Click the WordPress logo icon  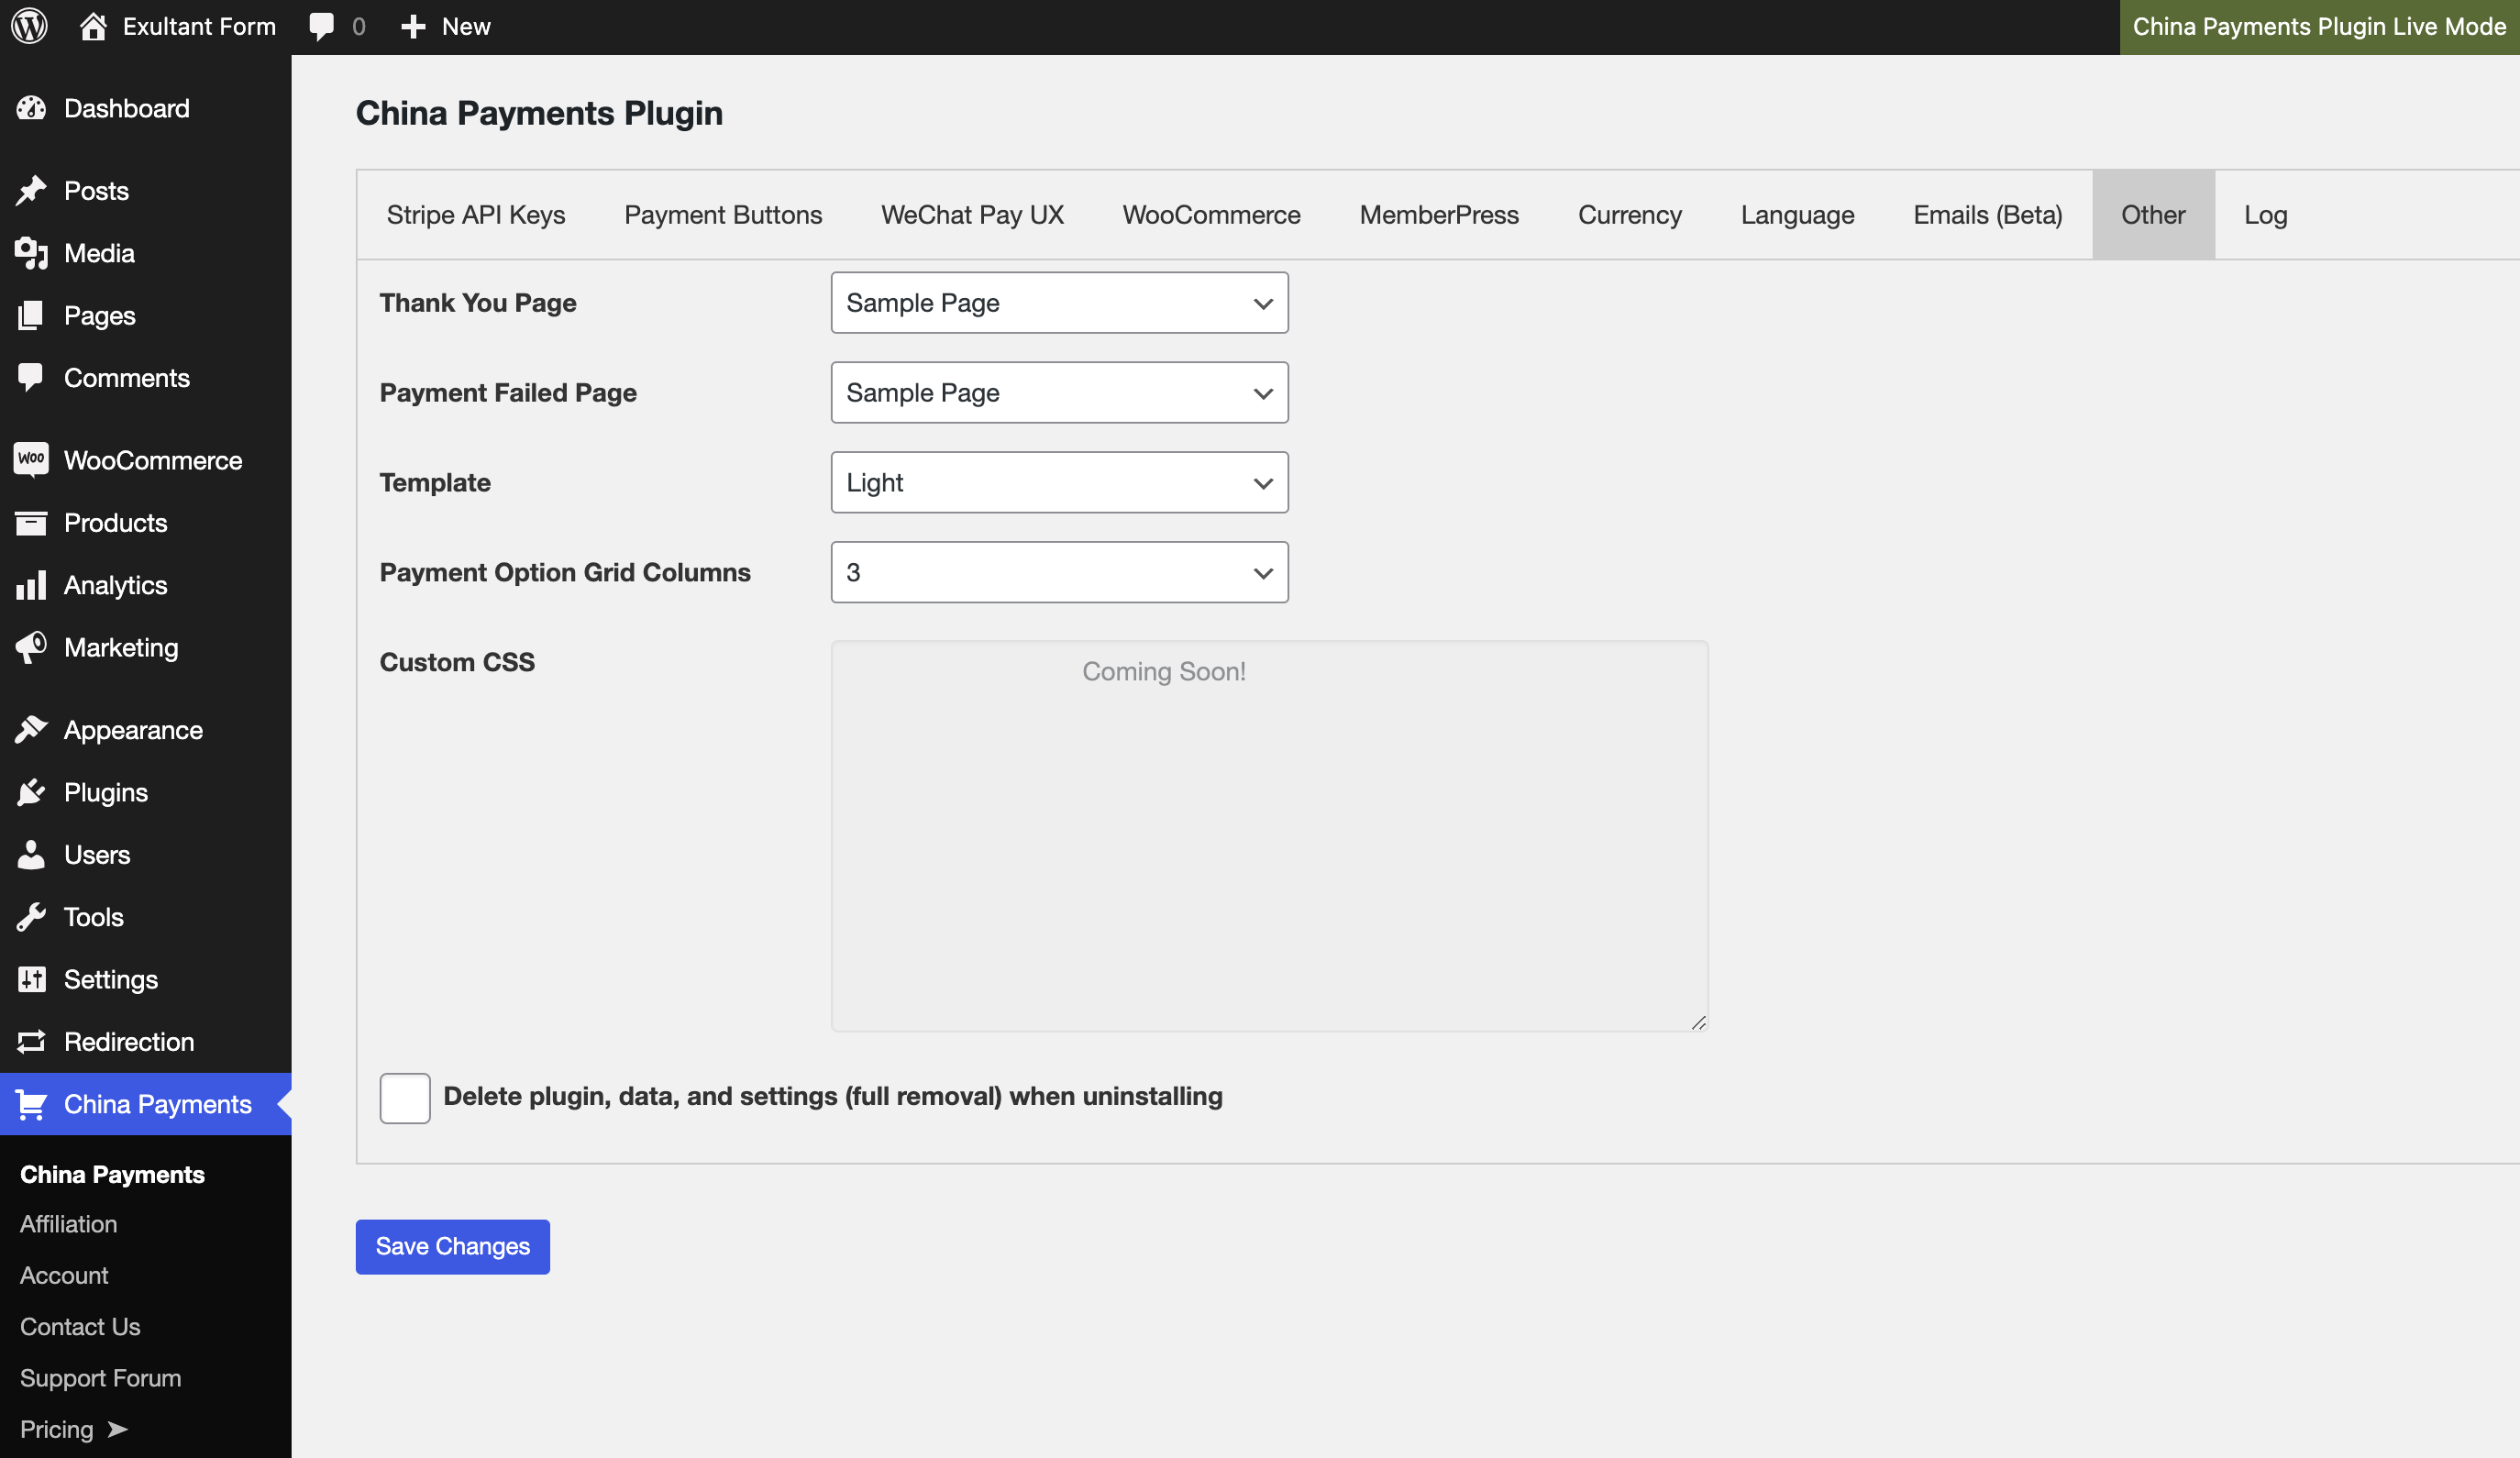[x=30, y=26]
